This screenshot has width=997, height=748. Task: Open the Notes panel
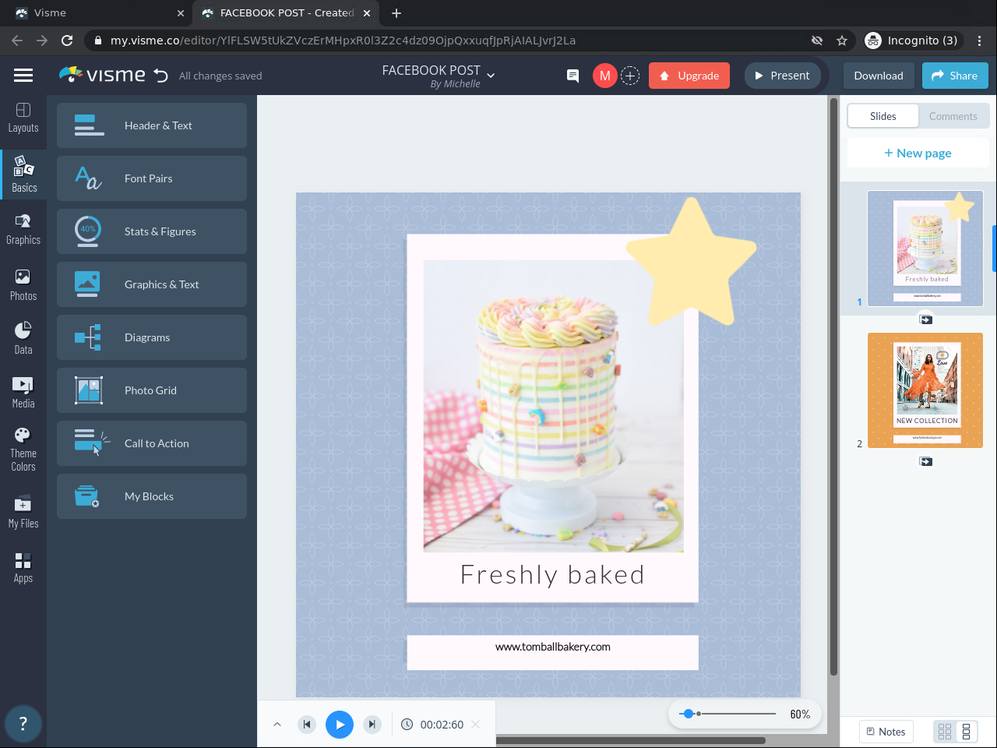[886, 732]
